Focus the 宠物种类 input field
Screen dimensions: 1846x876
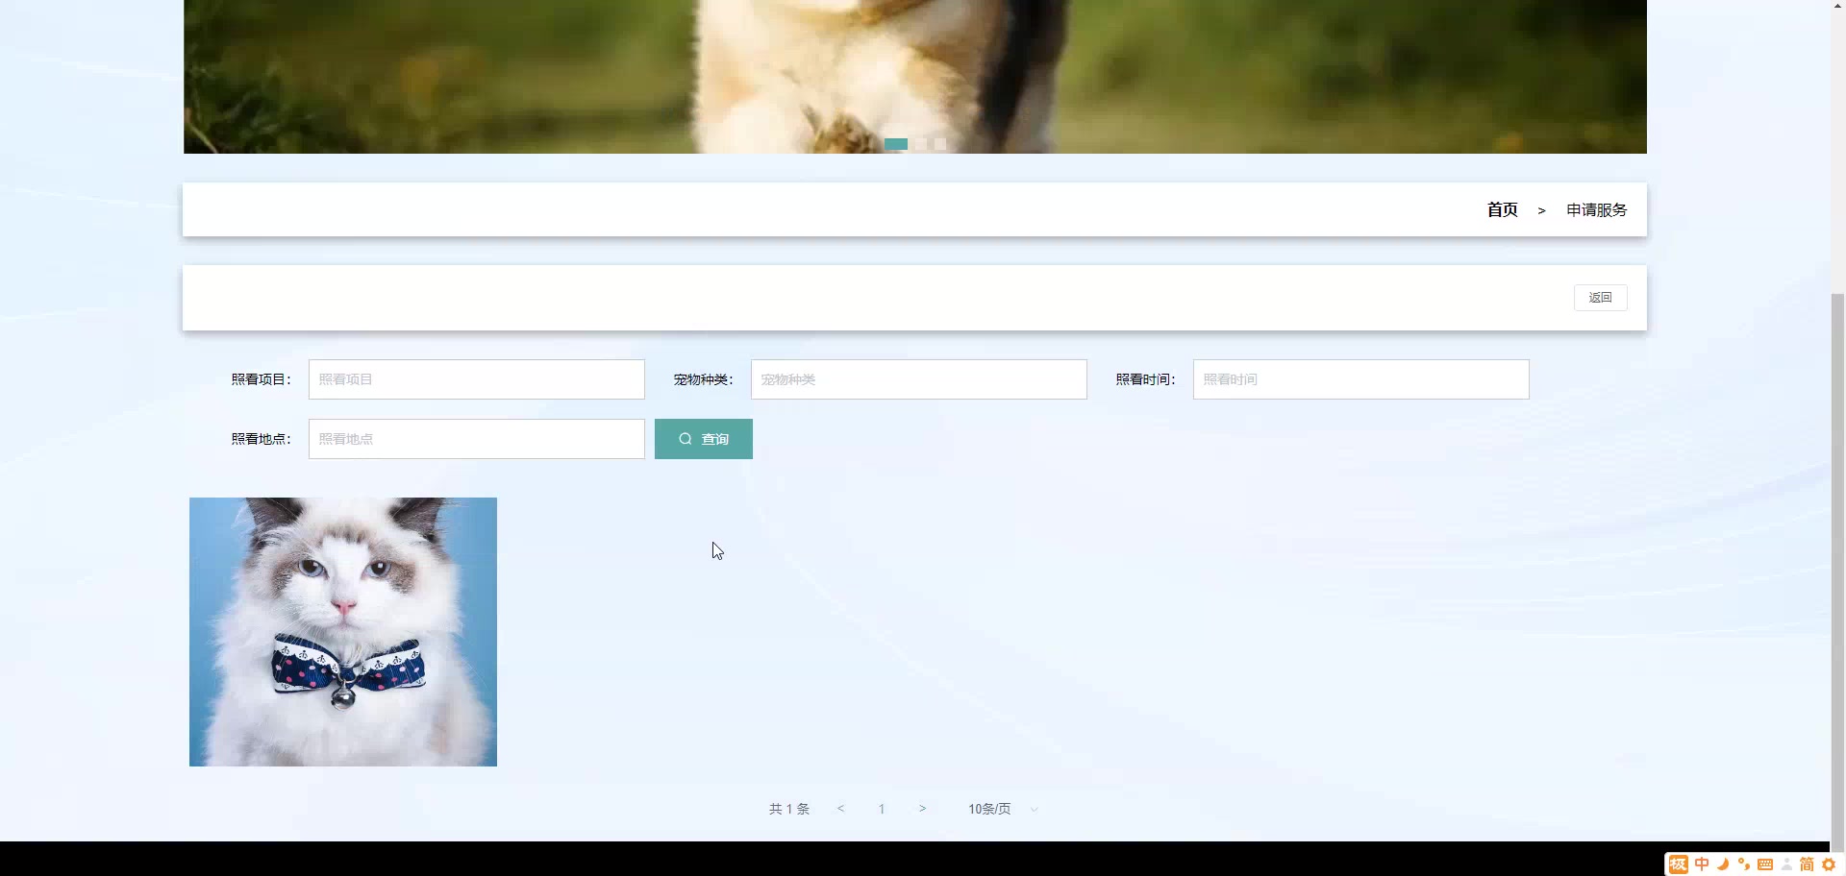point(918,379)
